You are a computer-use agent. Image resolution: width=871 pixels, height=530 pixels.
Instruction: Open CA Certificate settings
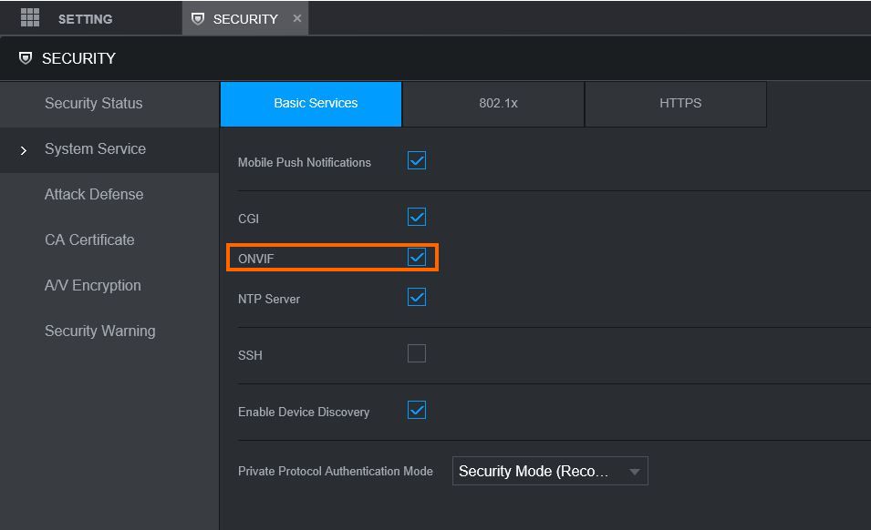[x=89, y=240]
